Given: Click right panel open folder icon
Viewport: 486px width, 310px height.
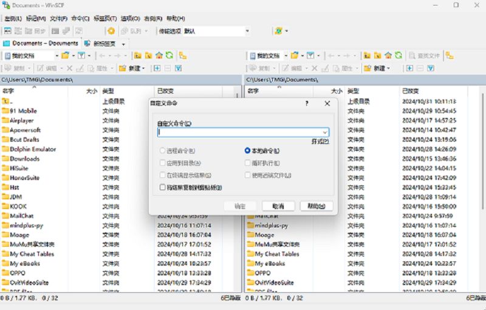Looking at the screenshot, I should click(x=295, y=55).
